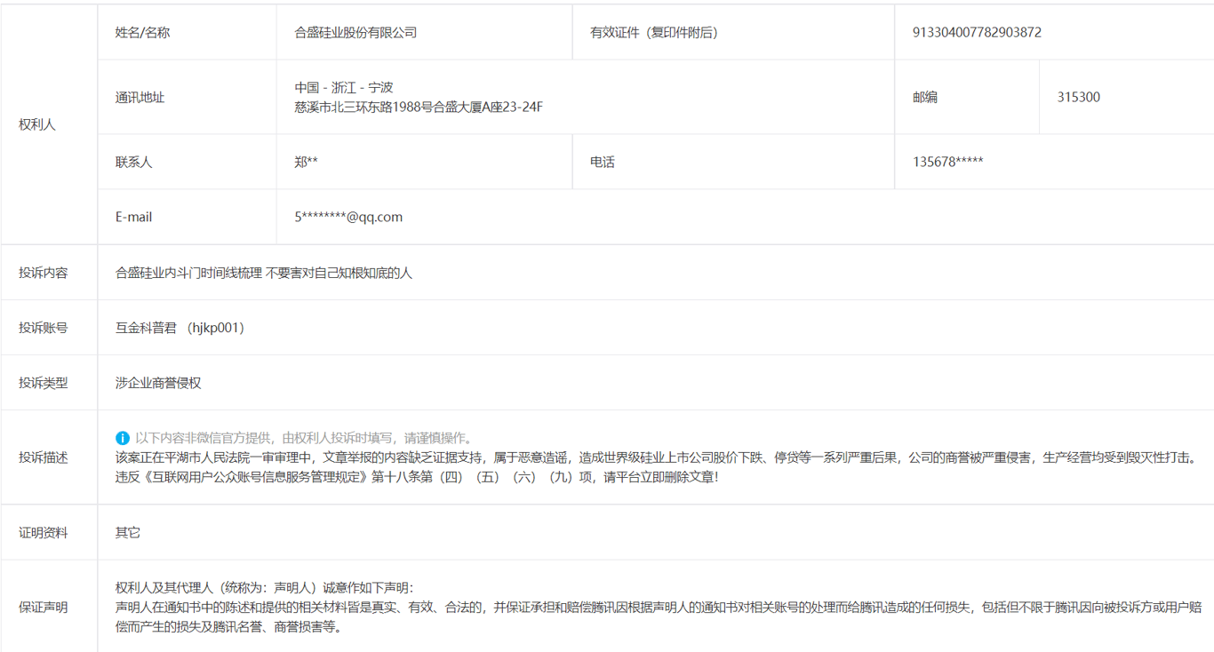Screen dimensions: 1214x652
Task: Select ID number 913304007782903872
Action: pyautogui.click(x=977, y=32)
